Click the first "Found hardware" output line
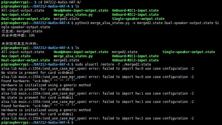Viewport: 222px width, 125px height. 38,81
